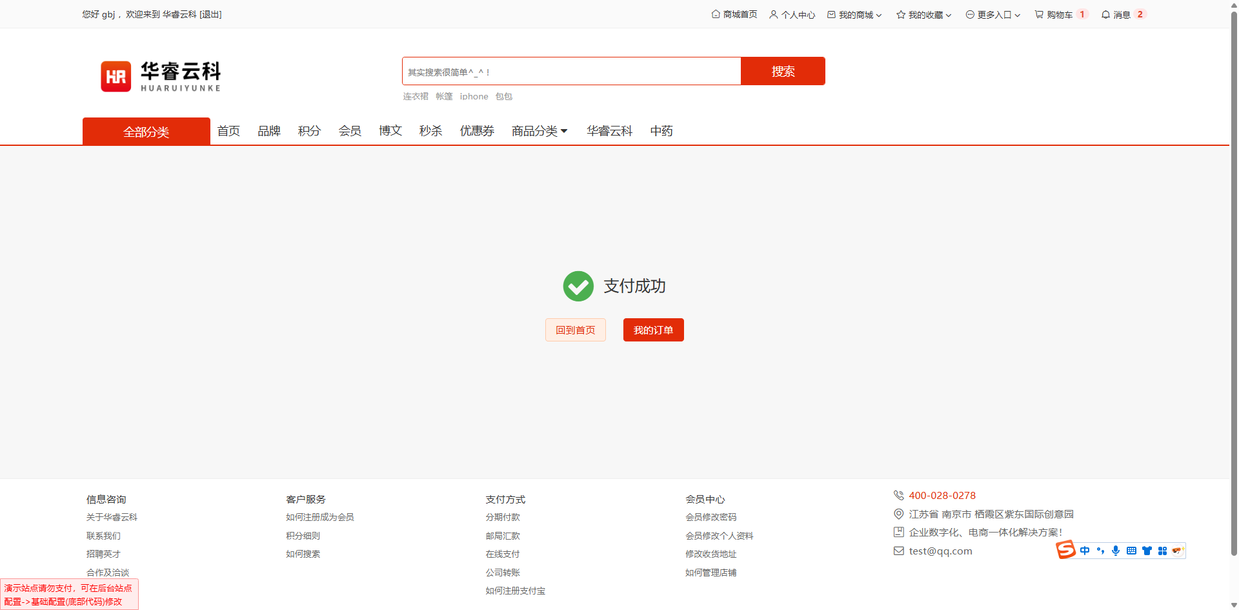Toggle Sogou Chinese/English input mode 中
The image size is (1239, 610).
coord(1085,551)
